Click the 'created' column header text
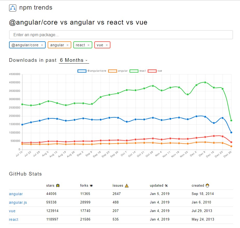The width and height of the screenshot is (240, 228). (x=198, y=186)
